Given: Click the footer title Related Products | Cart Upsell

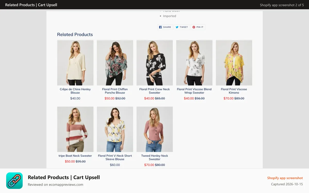Looking at the screenshot, I should pos(64,177).
